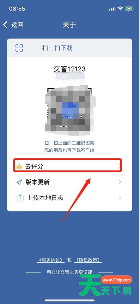Screen dimensions: 140x304
Task: Tap the 交管12123 app title
Action: point(70,69)
